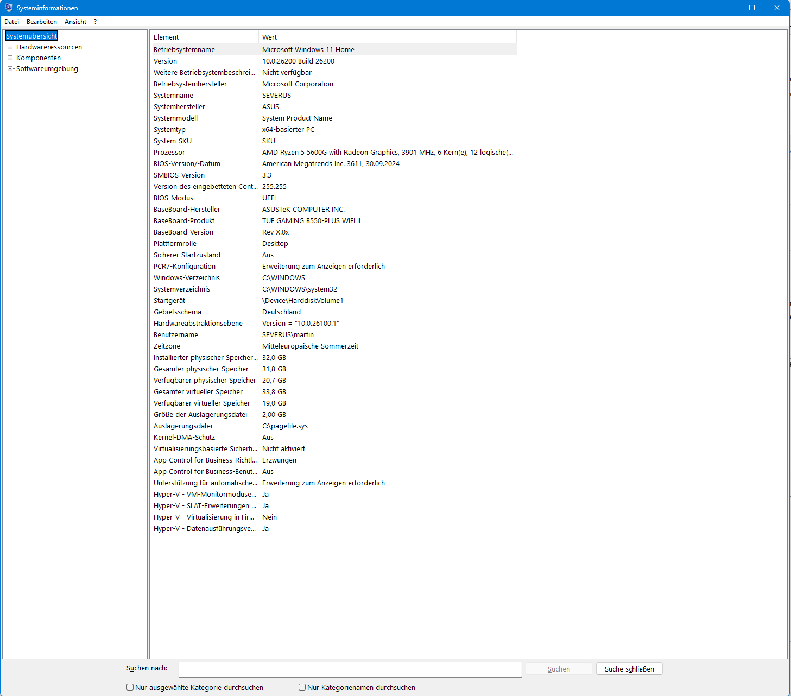Enable Nur ausgewählte Kategorie durchsuchen checkbox

point(130,687)
